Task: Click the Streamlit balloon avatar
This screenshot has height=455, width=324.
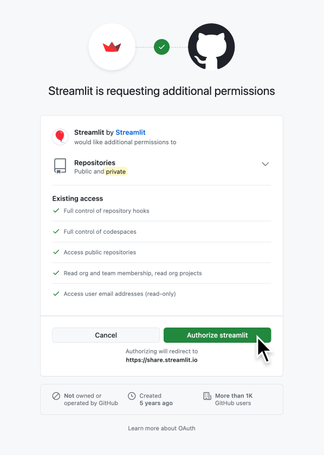Action: [60, 137]
